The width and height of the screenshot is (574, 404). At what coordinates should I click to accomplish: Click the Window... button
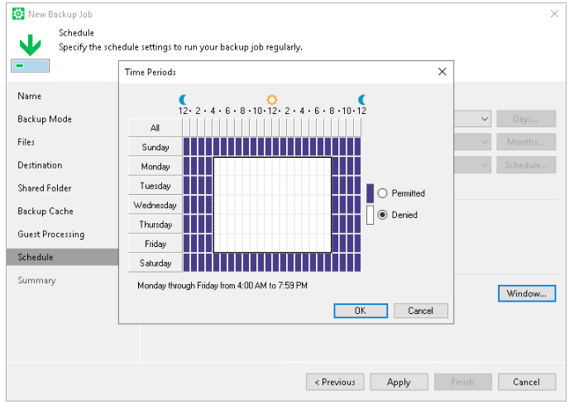(x=526, y=293)
